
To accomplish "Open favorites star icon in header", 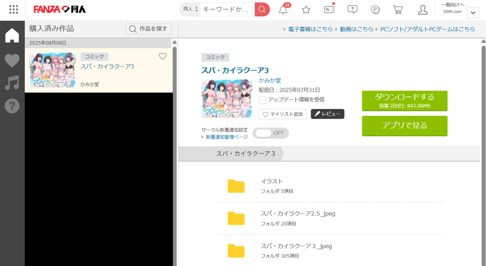I will 306,9.
